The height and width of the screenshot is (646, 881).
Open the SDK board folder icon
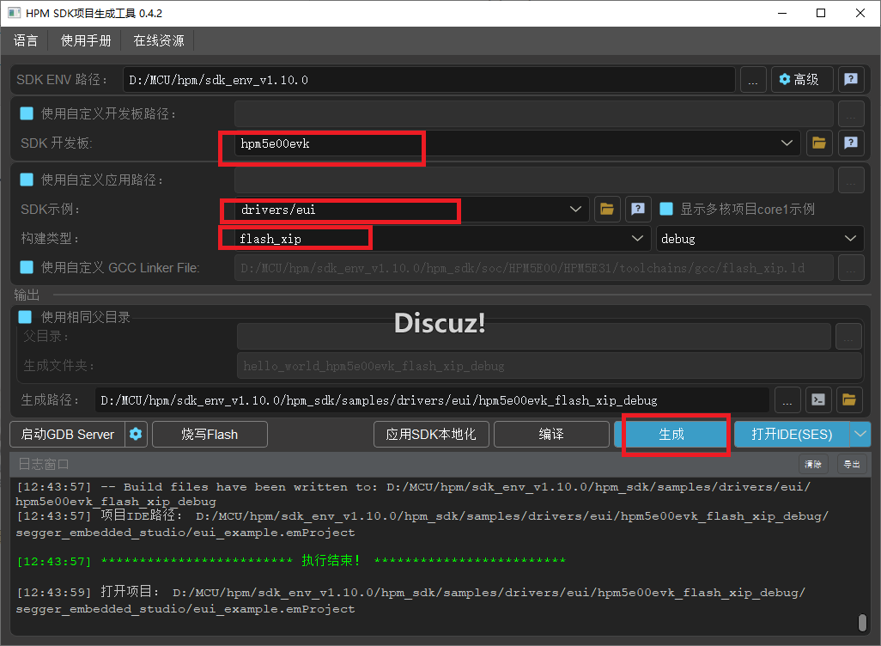pyautogui.click(x=818, y=143)
